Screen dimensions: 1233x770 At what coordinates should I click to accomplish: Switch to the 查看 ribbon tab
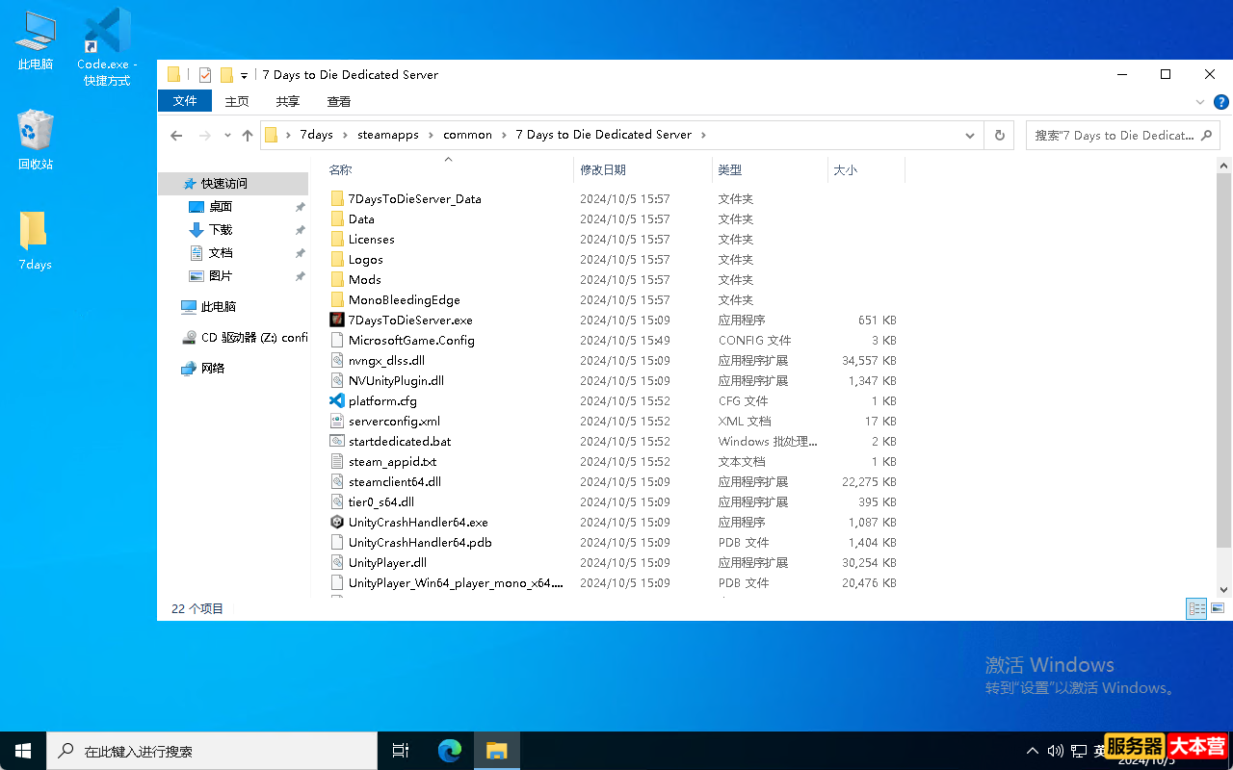point(339,101)
